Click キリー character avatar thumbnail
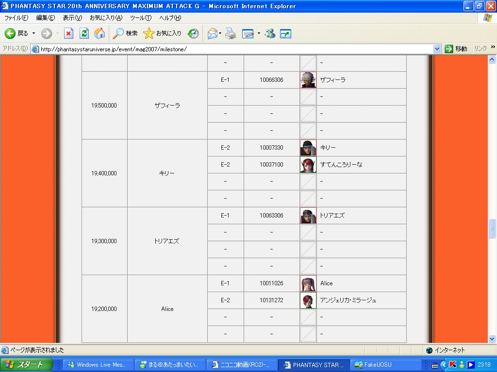Screen dimensions: 497x372 pos(308,148)
